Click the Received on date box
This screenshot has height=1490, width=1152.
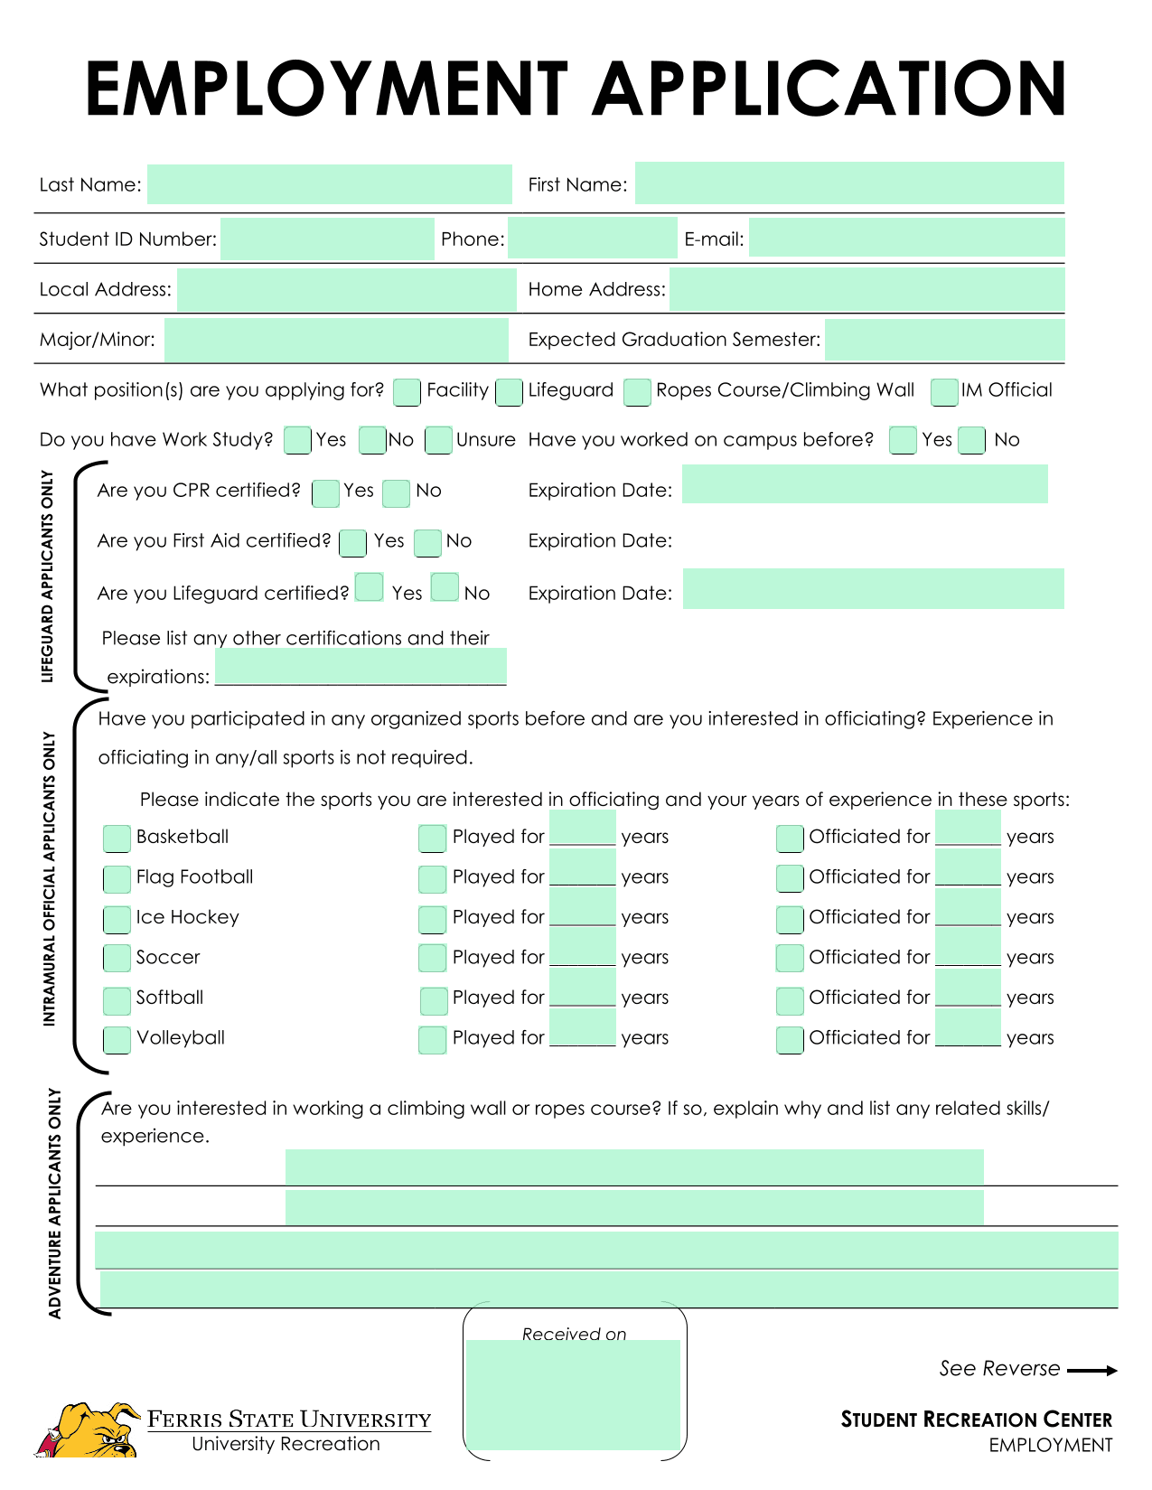point(573,1395)
